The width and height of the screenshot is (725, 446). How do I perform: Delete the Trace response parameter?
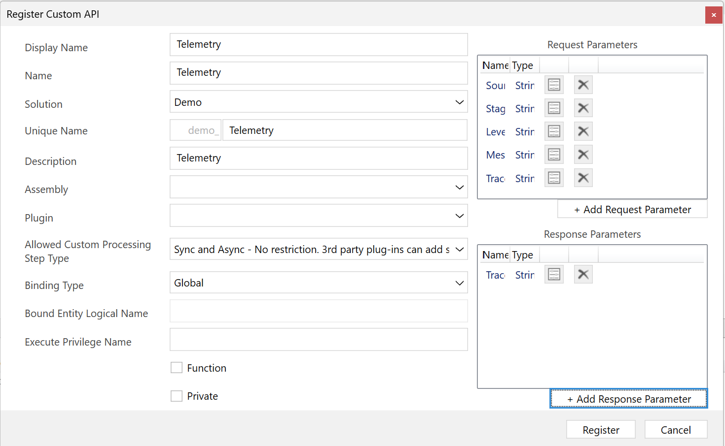(x=583, y=274)
